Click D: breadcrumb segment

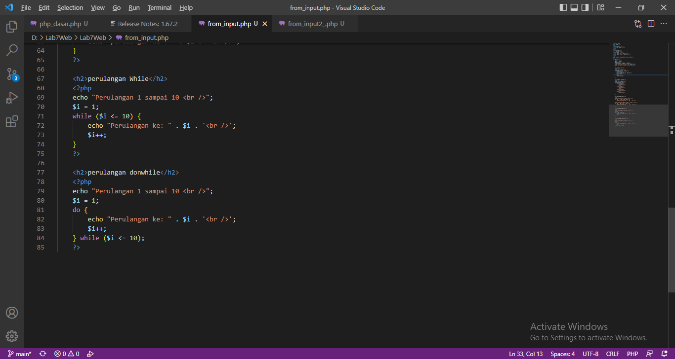(x=35, y=37)
